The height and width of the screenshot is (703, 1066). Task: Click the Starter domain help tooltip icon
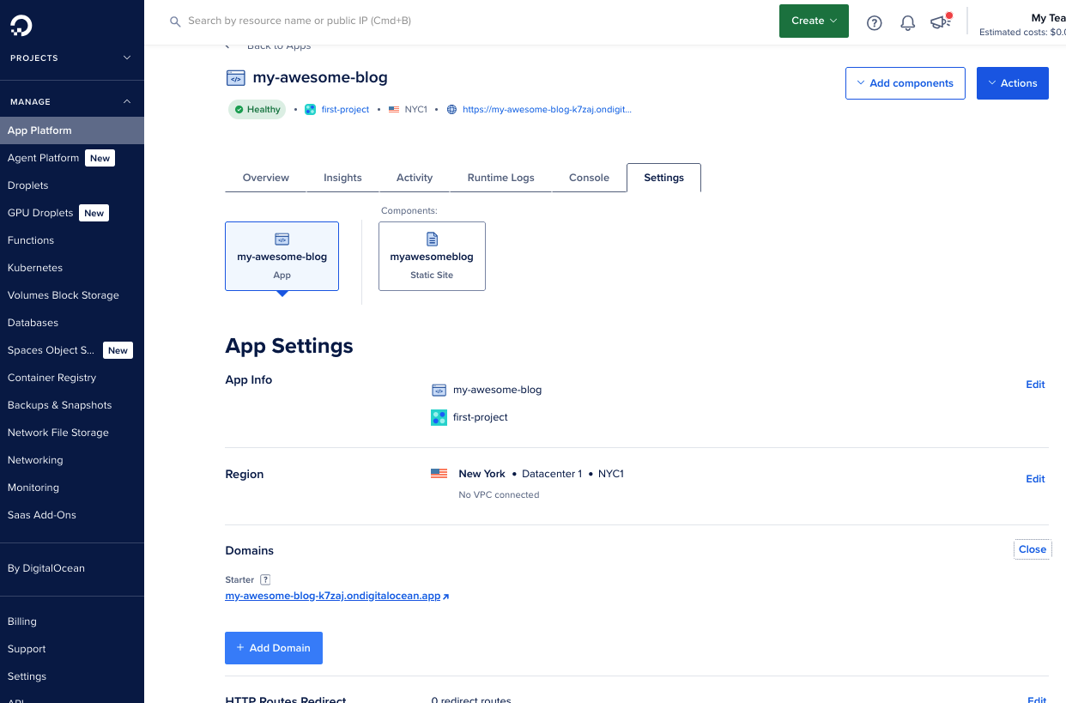pos(265,579)
